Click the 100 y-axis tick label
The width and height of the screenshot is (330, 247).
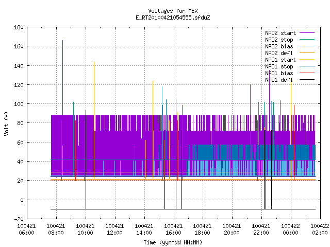(x=19, y=104)
